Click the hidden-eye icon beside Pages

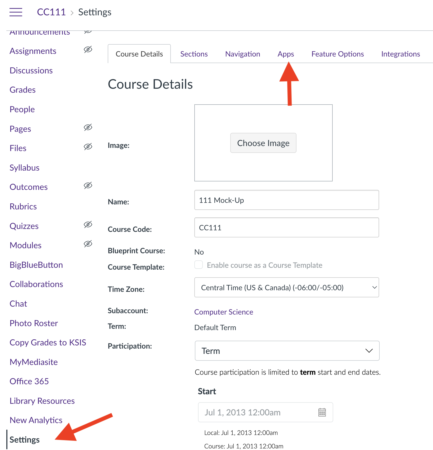point(88,127)
